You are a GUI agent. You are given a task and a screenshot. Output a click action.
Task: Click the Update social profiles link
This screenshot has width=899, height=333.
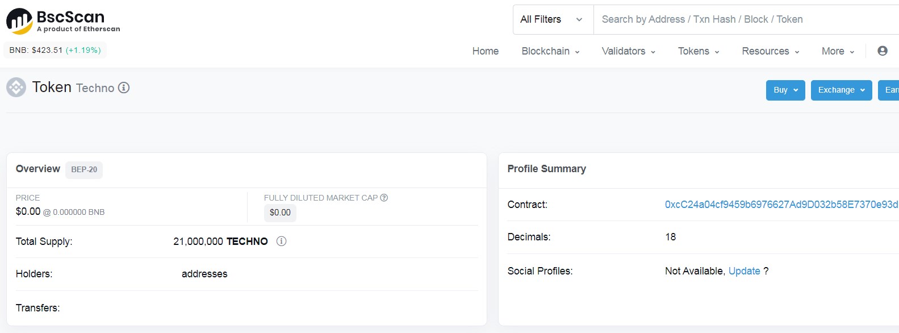(744, 271)
